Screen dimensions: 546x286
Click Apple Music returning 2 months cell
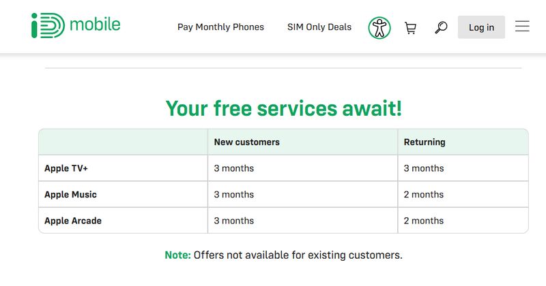pos(463,194)
